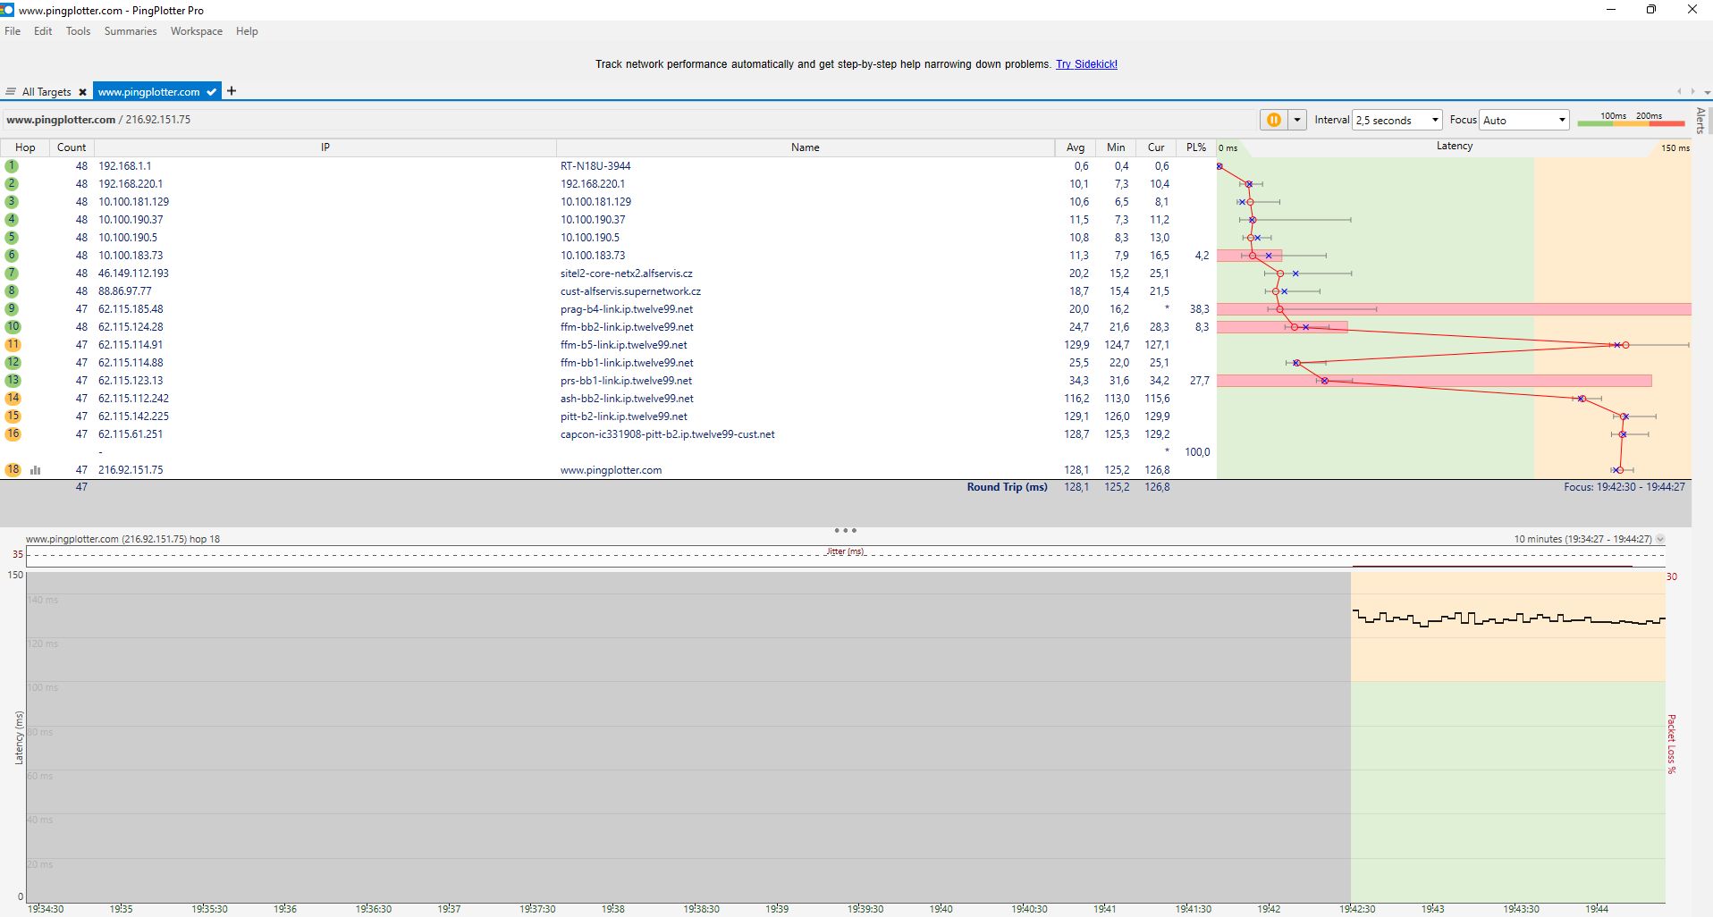The width and height of the screenshot is (1713, 917).
Task: Select hop 4 green circle icon
Action: [x=12, y=220]
